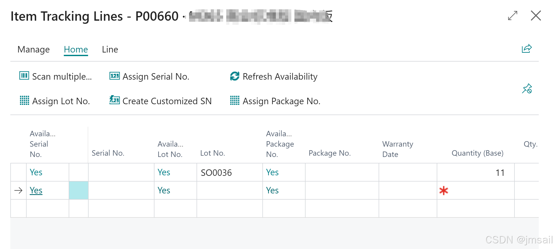This screenshot has width=554, height=249.
Task: Open the Line action group
Action: point(110,49)
